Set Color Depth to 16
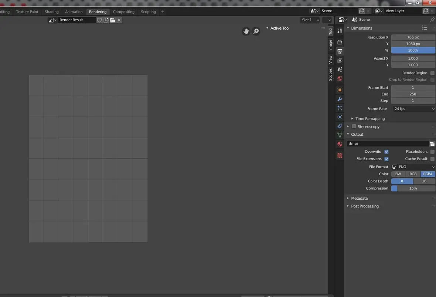This screenshot has height=297, width=436. click(424, 181)
